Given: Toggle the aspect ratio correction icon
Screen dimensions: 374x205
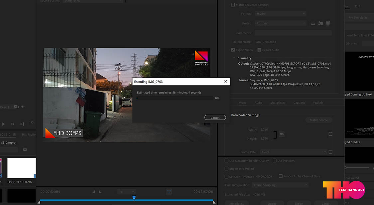Looking at the screenshot, I should 169,192.
